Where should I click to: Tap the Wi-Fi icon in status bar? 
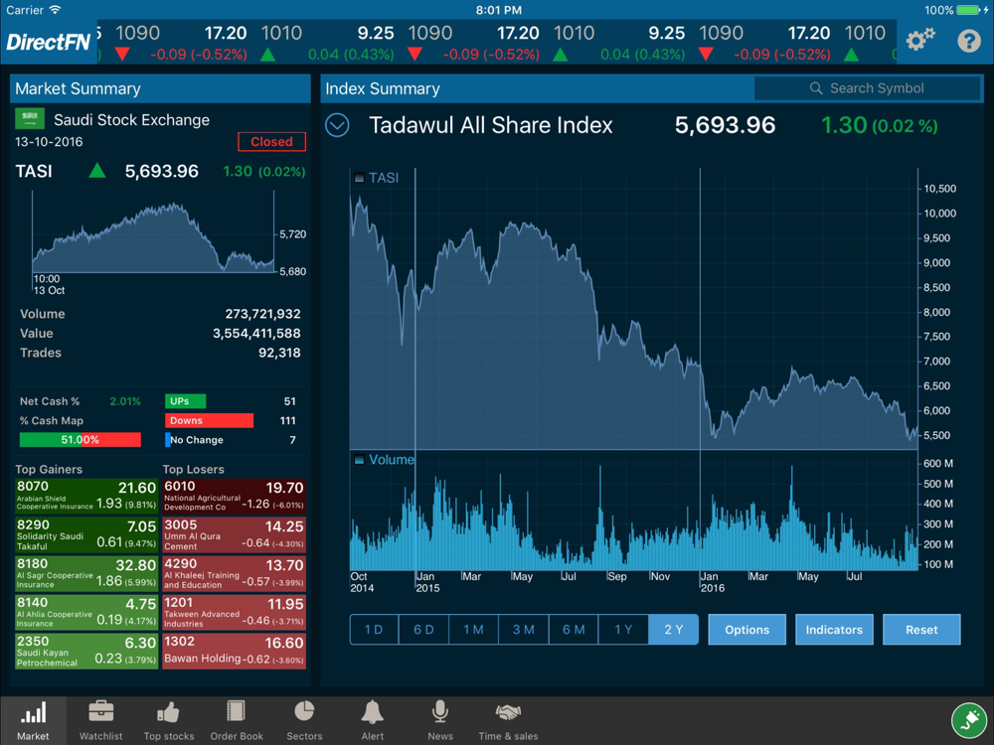pyautogui.click(x=55, y=10)
